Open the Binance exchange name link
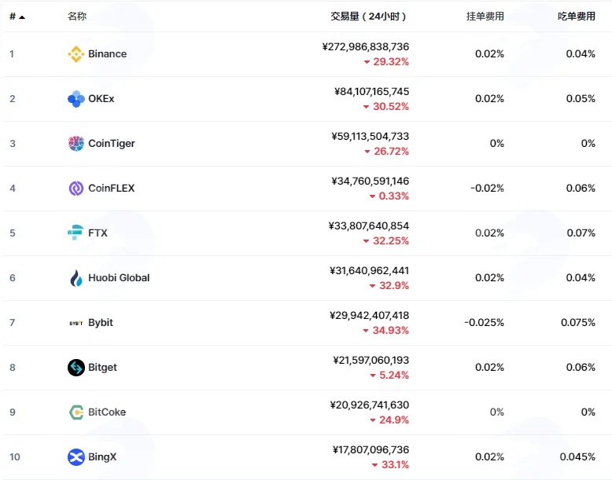Viewport: 612px width, 480px height. [107, 53]
